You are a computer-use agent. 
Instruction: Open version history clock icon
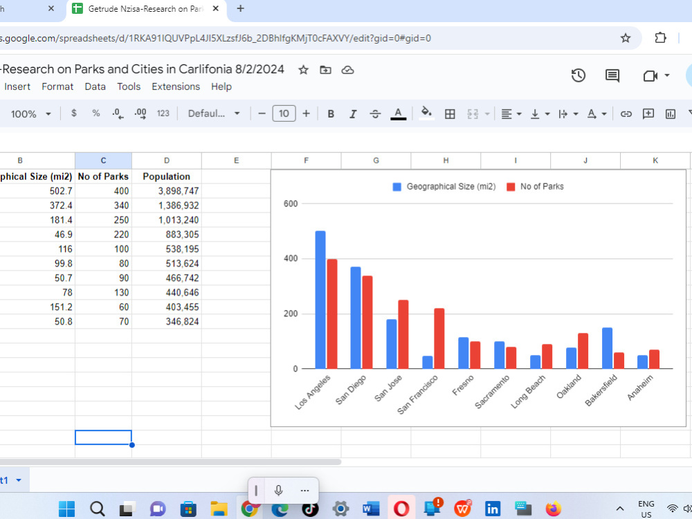(x=578, y=75)
